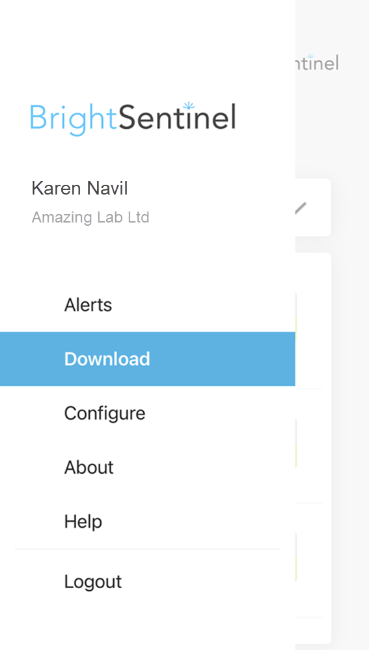Click the first yellow-edged item behind the drawer
This screenshot has height=650, width=369.
pyautogui.click(x=296, y=317)
